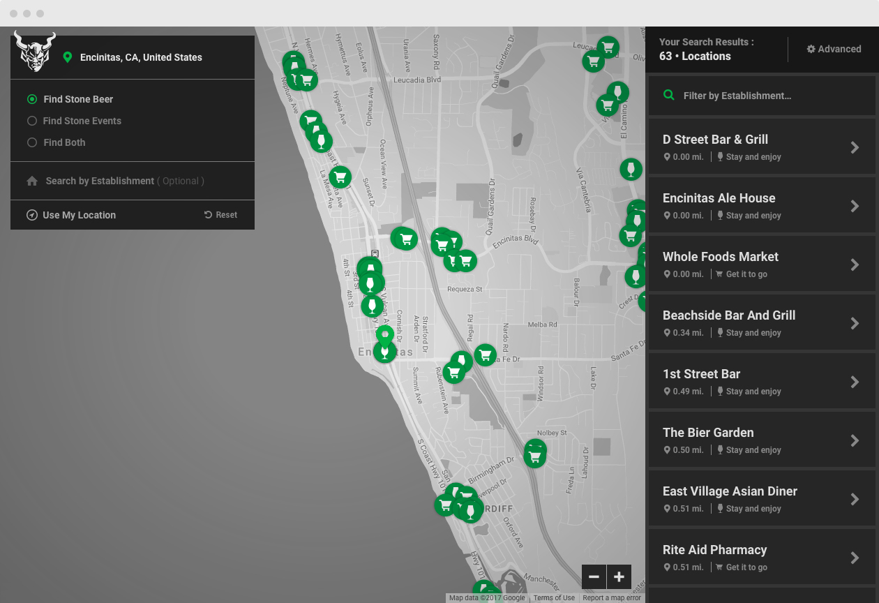879x603 pixels.
Task: Click the glass icon in the D Street Bar & Grill row
Action: 720,157
